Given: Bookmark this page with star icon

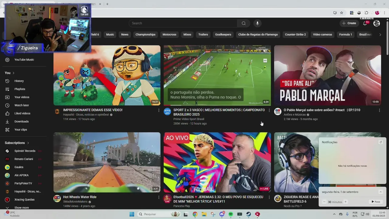Looking at the screenshot, I should click(342, 13).
